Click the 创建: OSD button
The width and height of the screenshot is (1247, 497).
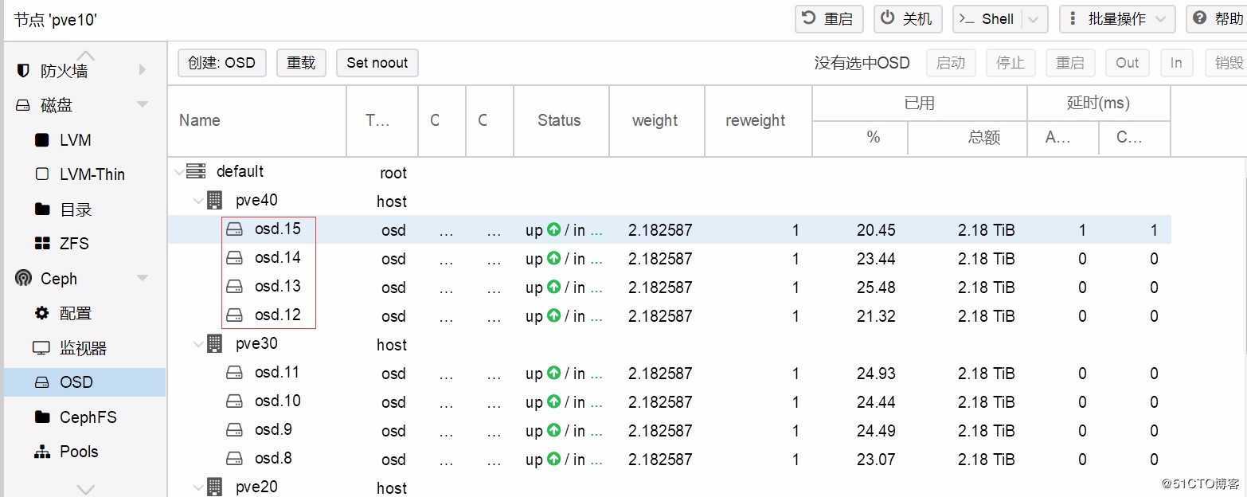pos(221,63)
